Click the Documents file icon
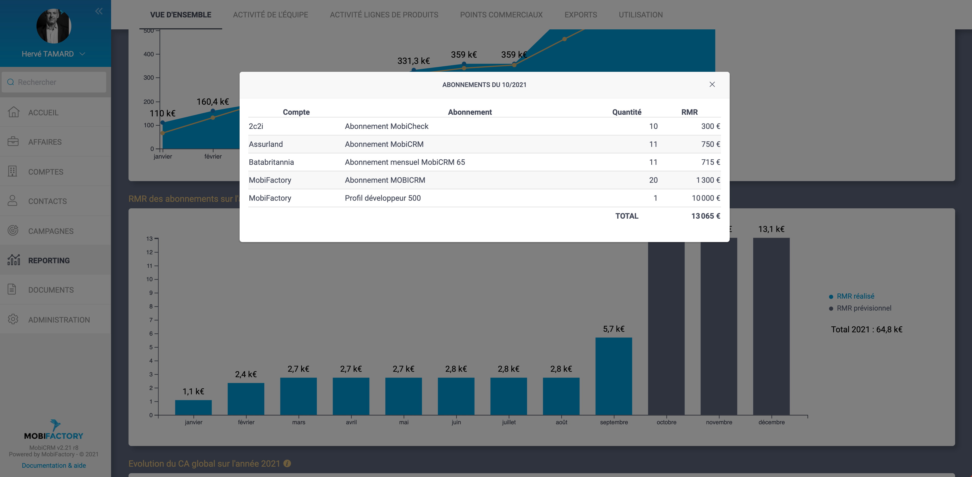972x477 pixels. [x=12, y=289]
